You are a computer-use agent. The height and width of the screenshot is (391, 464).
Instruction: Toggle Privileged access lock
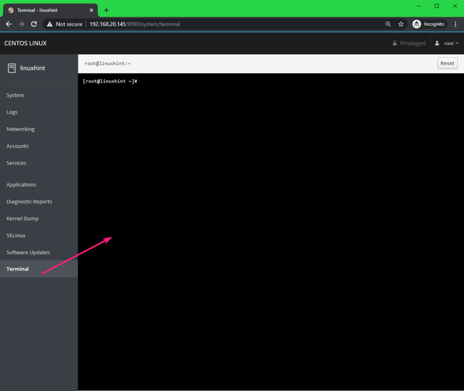tap(409, 43)
